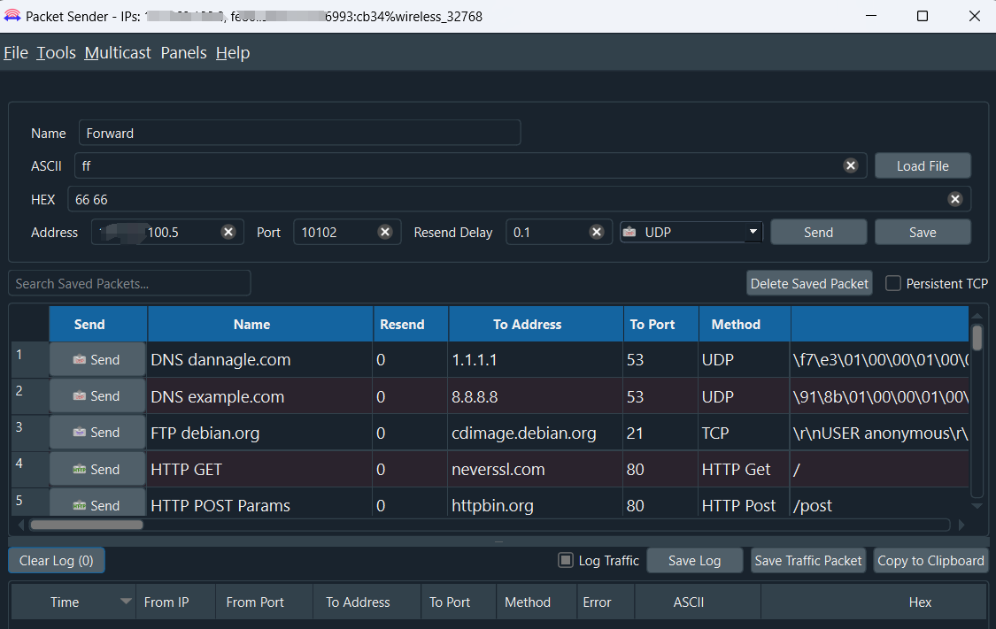Send the HTTP GET saved packet

[97, 470]
